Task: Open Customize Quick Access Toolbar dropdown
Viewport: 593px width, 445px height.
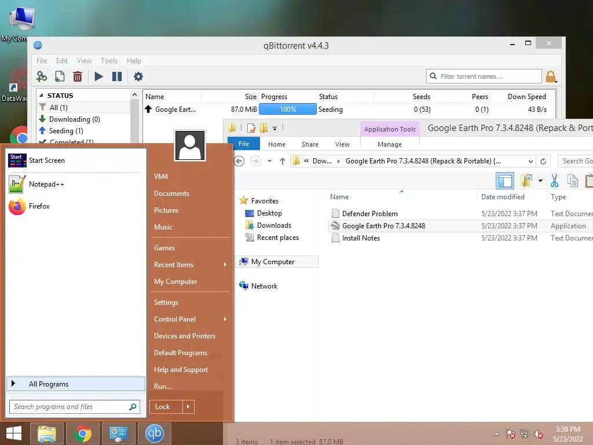Action: point(275,129)
